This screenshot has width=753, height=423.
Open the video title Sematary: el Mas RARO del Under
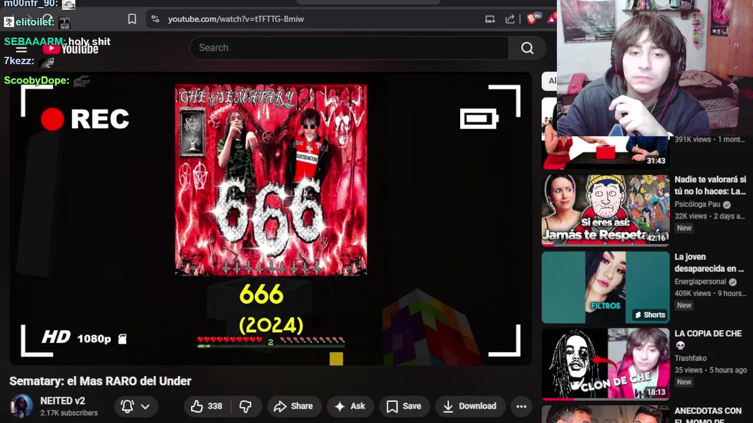[101, 381]
